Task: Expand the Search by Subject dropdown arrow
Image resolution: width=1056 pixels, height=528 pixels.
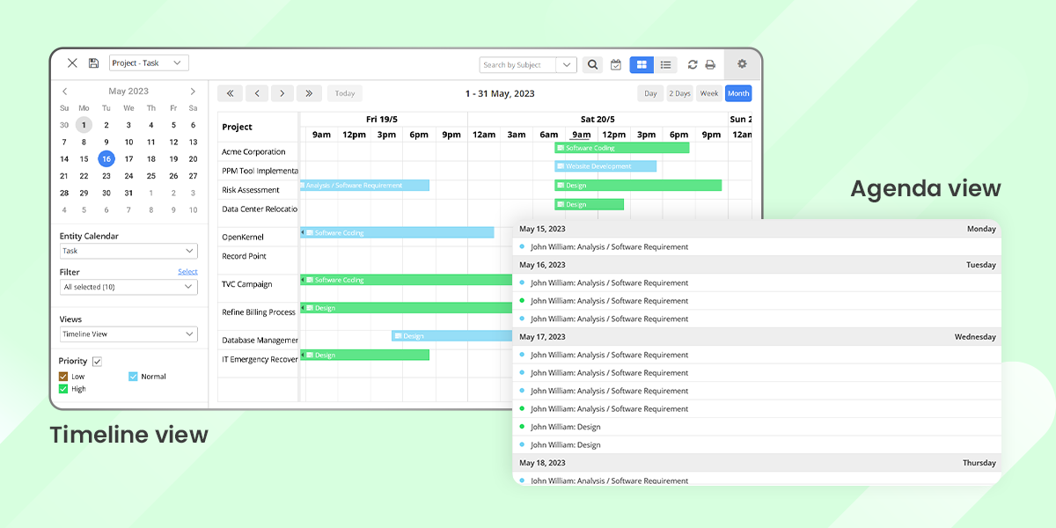Action: point(567,64)
